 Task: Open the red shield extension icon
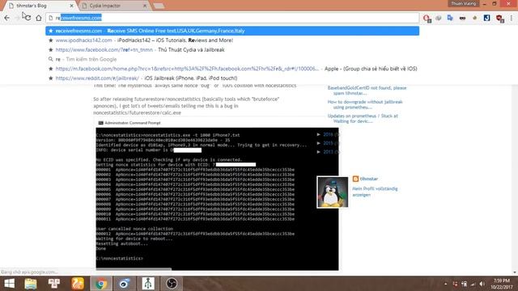(499, 18)
